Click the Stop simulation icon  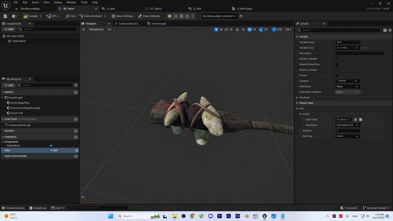(182, 16)
